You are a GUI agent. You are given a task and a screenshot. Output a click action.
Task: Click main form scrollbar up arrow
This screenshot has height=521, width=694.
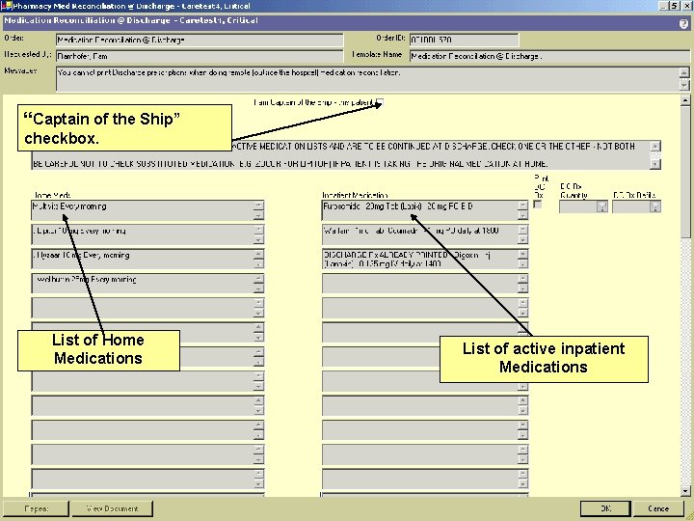(685, 101)
